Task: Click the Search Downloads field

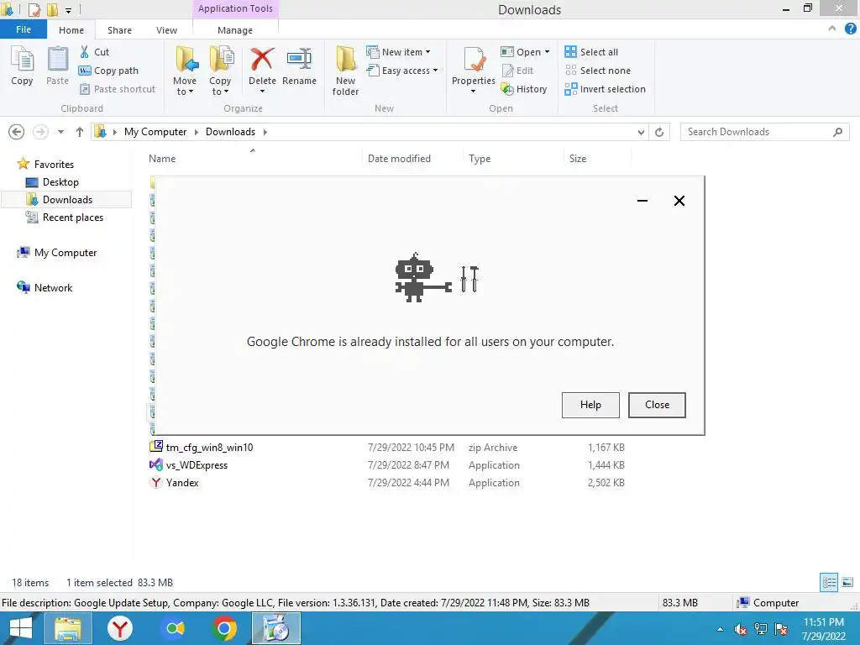Action: coord(764,132)
